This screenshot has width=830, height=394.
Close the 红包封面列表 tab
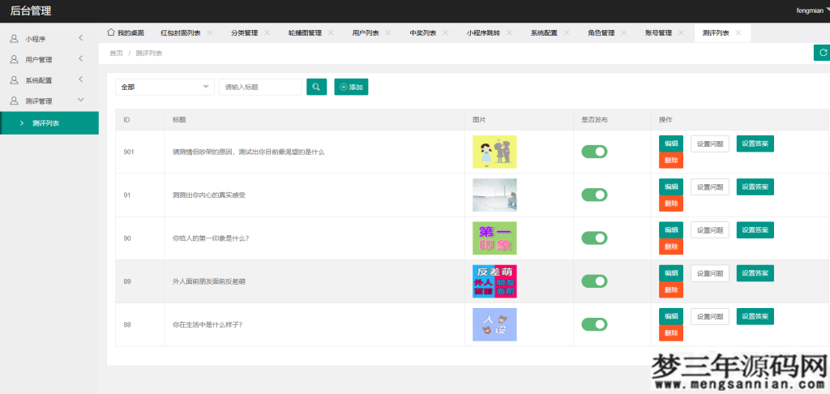pyautogui.click(x=210, y=32)
